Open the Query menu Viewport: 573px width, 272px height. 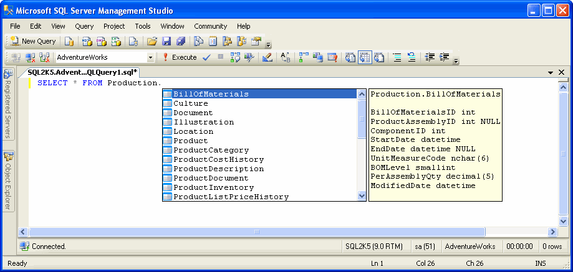(x=84, y=26)
